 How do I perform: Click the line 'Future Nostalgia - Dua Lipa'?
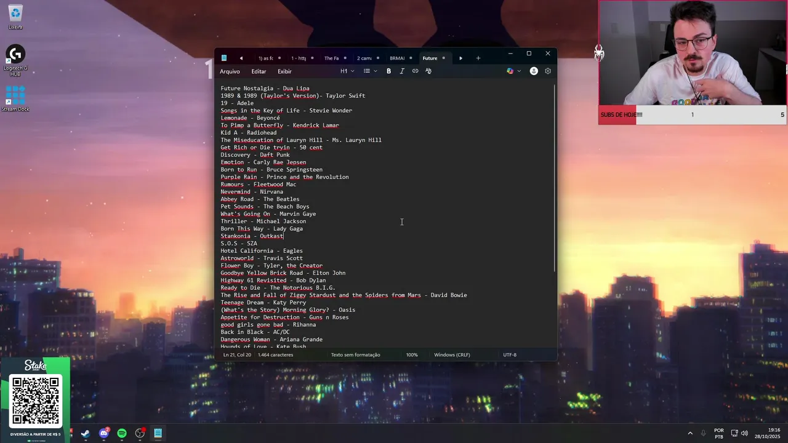[265, 89]
